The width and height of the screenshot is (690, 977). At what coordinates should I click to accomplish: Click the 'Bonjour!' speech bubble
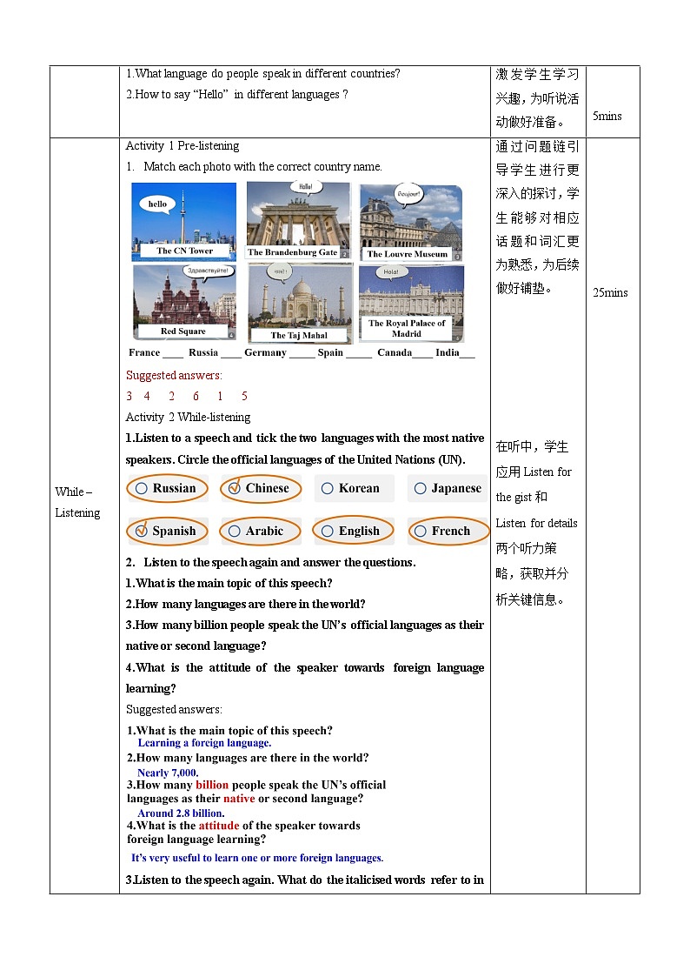click(409, 194)
